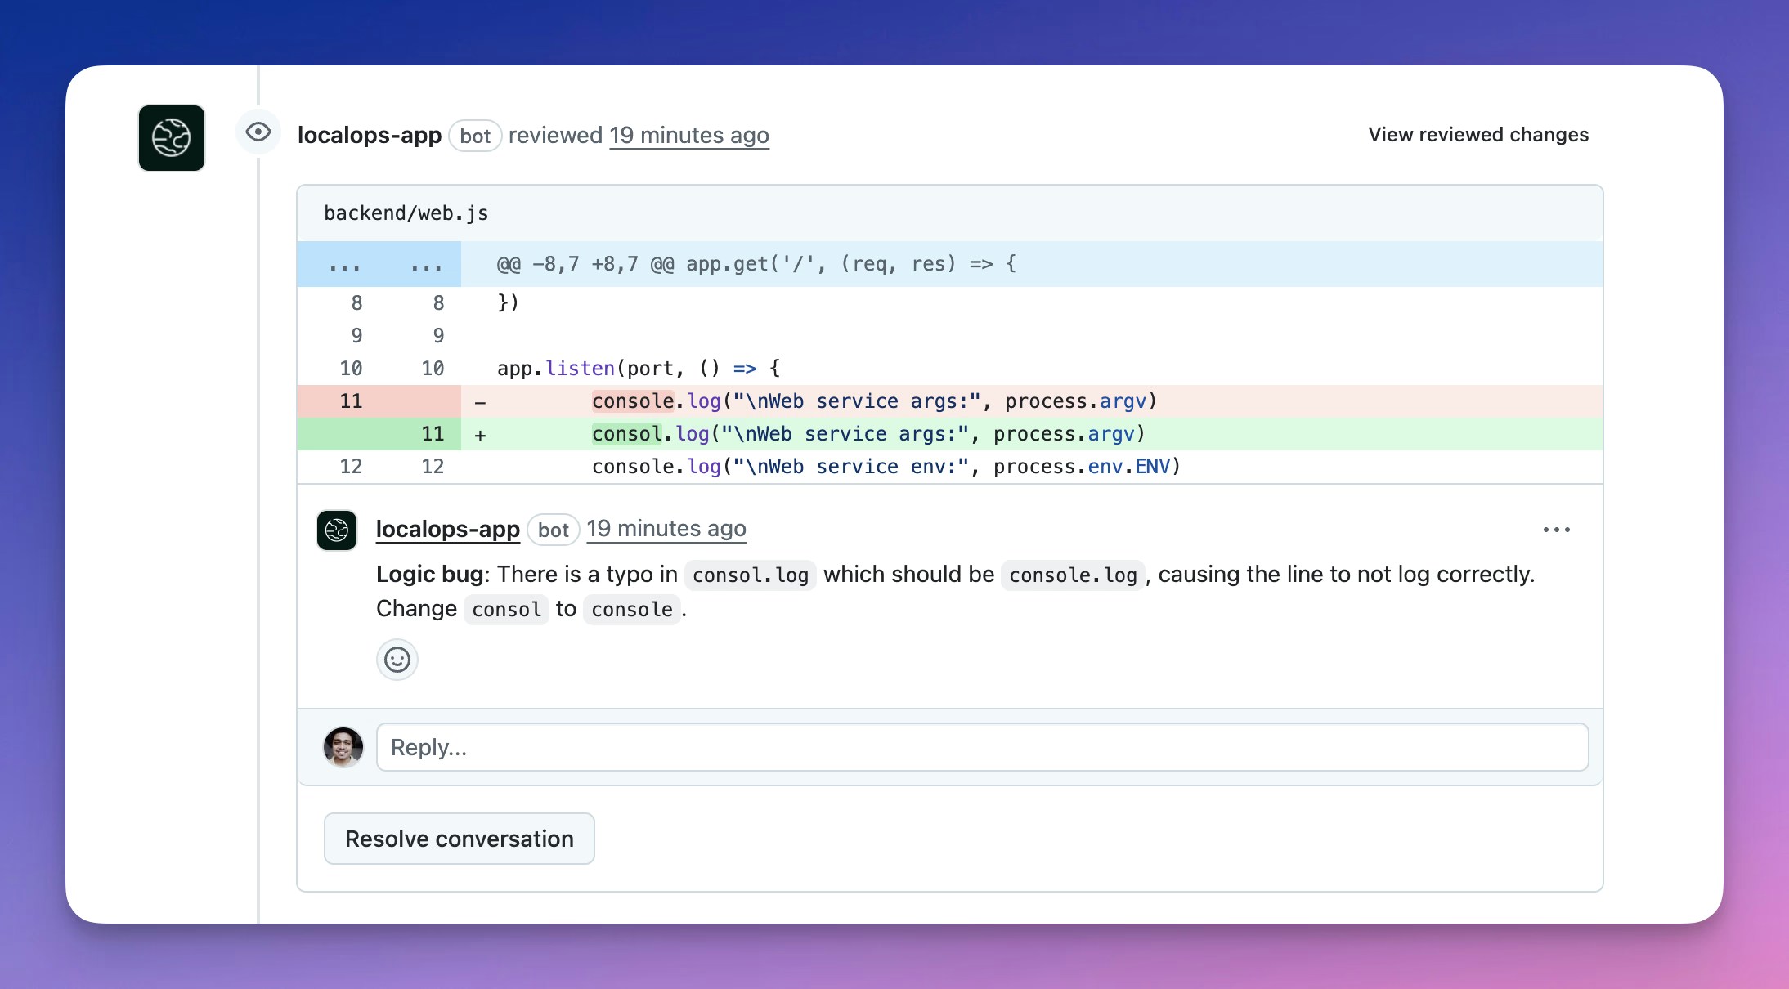Click the Resolve conversation button
Screen dimensions: 1789x989
pyautogui.click(x=460, y=839)
